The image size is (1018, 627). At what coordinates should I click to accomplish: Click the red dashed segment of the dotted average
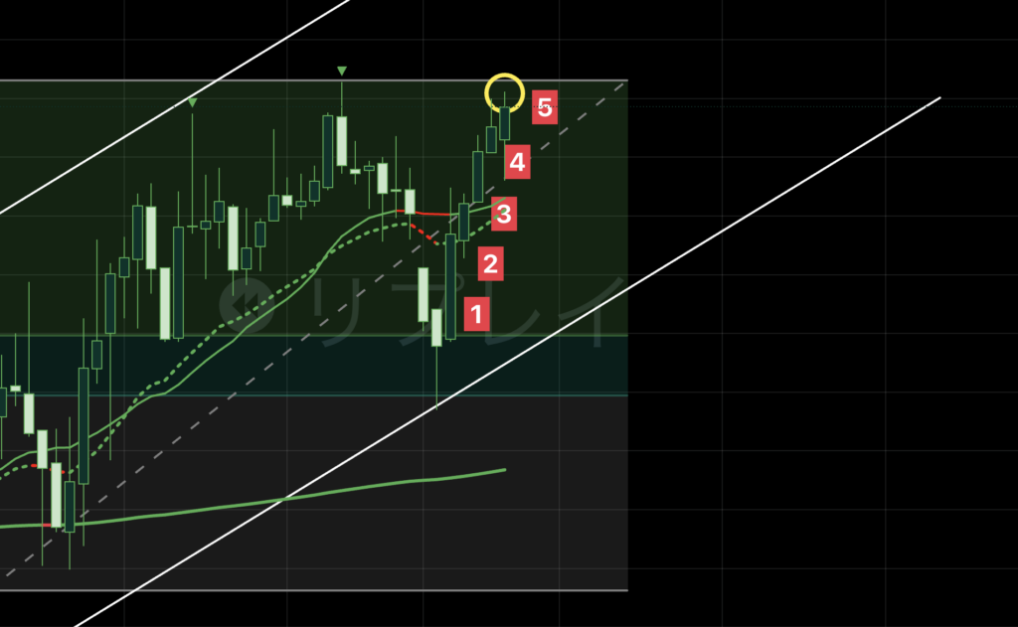pyautogui.click(x=425, y=234)
